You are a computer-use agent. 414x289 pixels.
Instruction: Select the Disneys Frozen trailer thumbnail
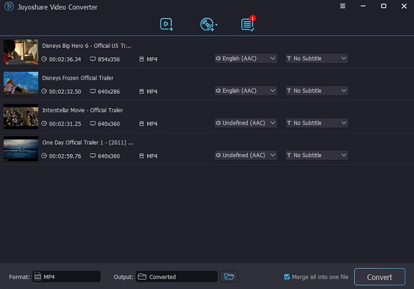[21, 84]
